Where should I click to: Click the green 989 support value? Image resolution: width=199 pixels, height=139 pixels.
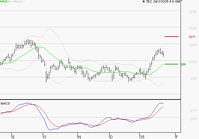[x=183, y=64]
